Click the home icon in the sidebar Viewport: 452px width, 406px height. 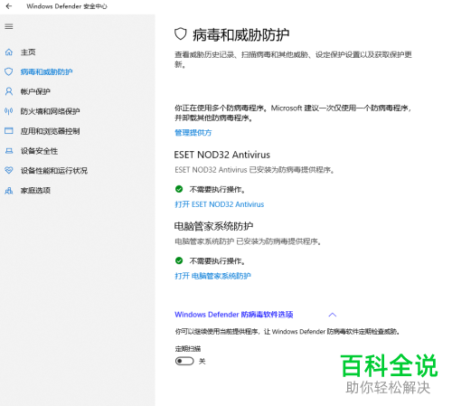(9, 52)
